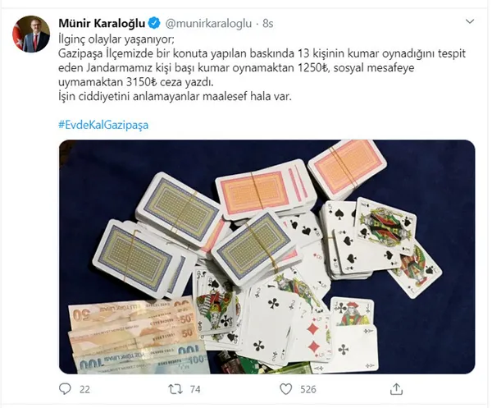Image resolution: width=492 pixels, height=408 pixels.
Task: Click the 74 retweets count
Action: [195, 389]
